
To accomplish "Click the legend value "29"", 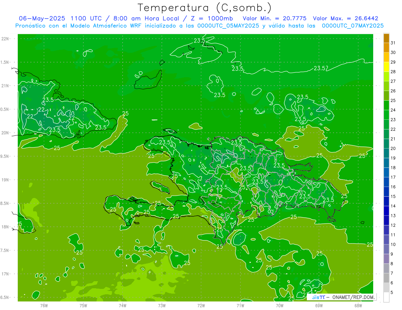I will 393,62.
